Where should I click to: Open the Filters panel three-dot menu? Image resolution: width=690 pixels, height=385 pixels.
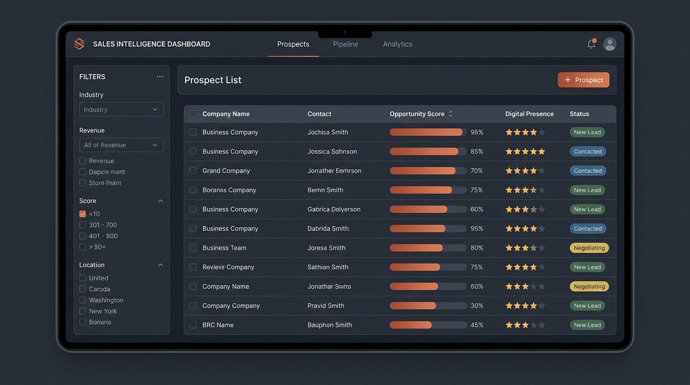(x=159, y=77)
